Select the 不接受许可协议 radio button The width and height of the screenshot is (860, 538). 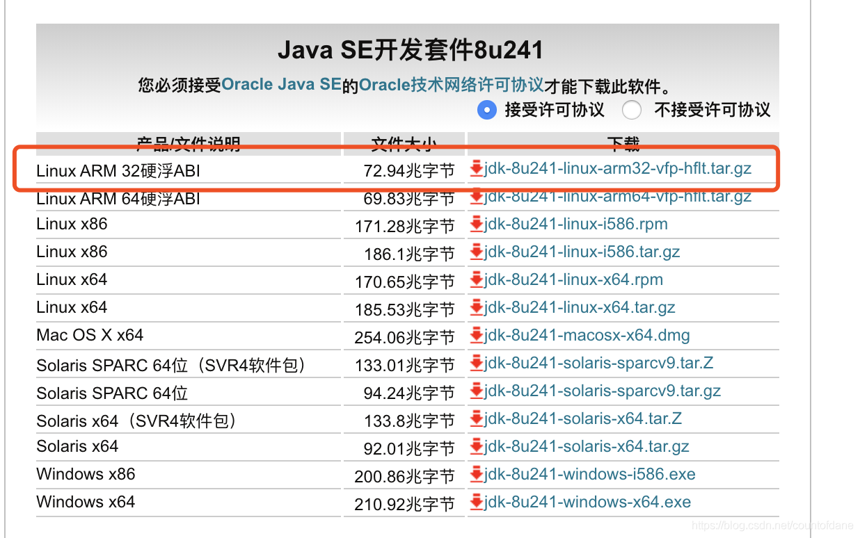pyautogui.click(x=632, y=110)
